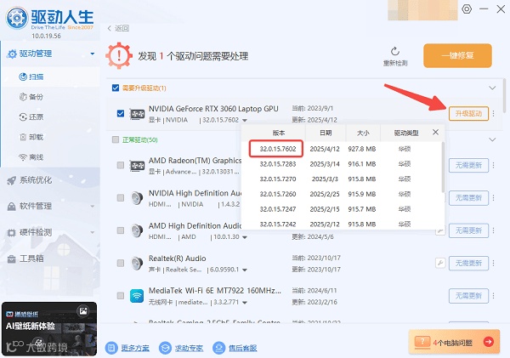This screenshot has height=358, width=510.
Task: Open AMD HD Audio version dropdown 10.0.1.30
Action: click(245, 237)
